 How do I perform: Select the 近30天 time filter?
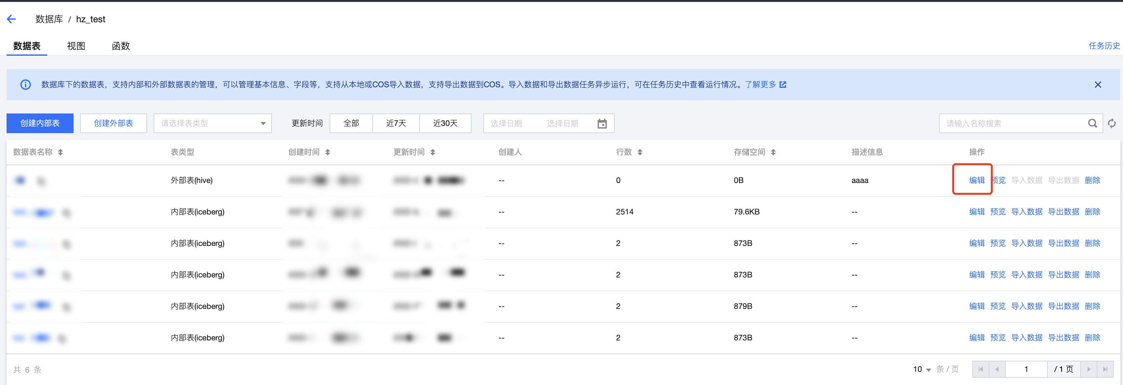tap(445, 123)
